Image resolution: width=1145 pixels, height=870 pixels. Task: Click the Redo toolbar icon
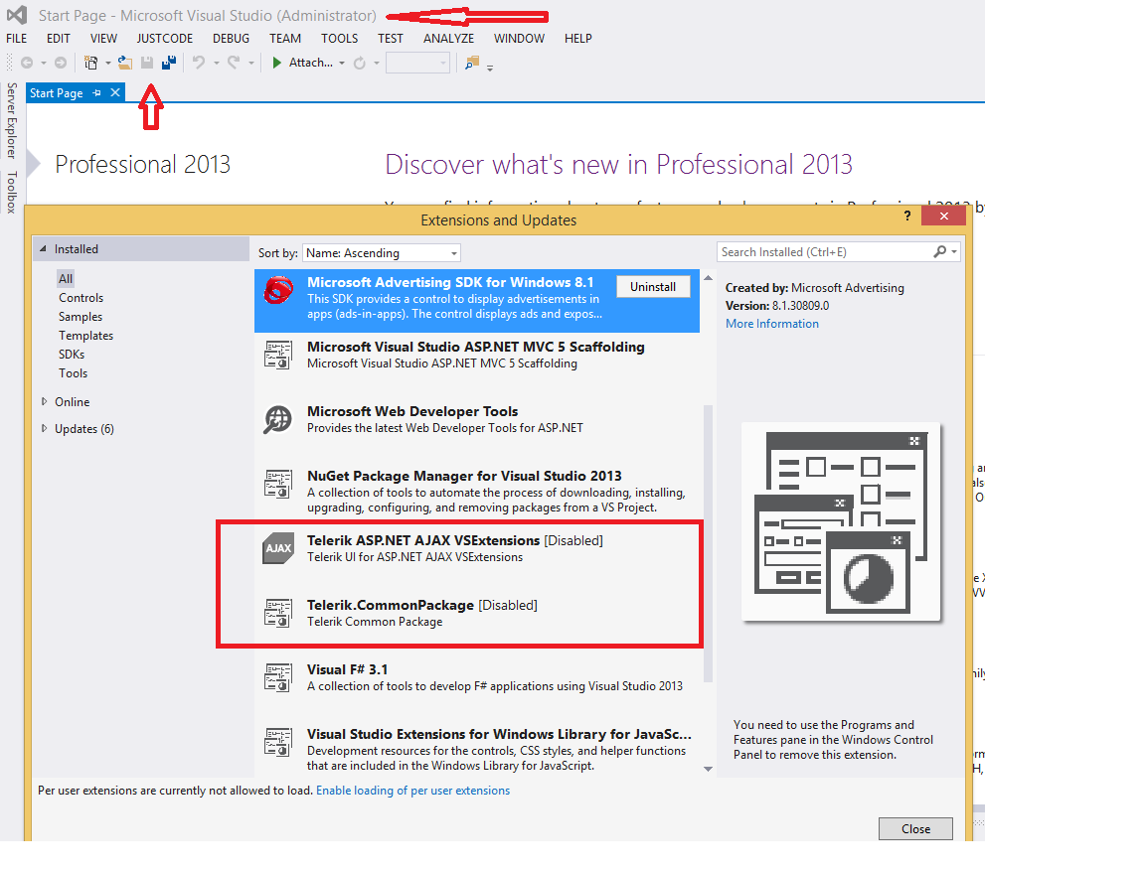(233, 63)
